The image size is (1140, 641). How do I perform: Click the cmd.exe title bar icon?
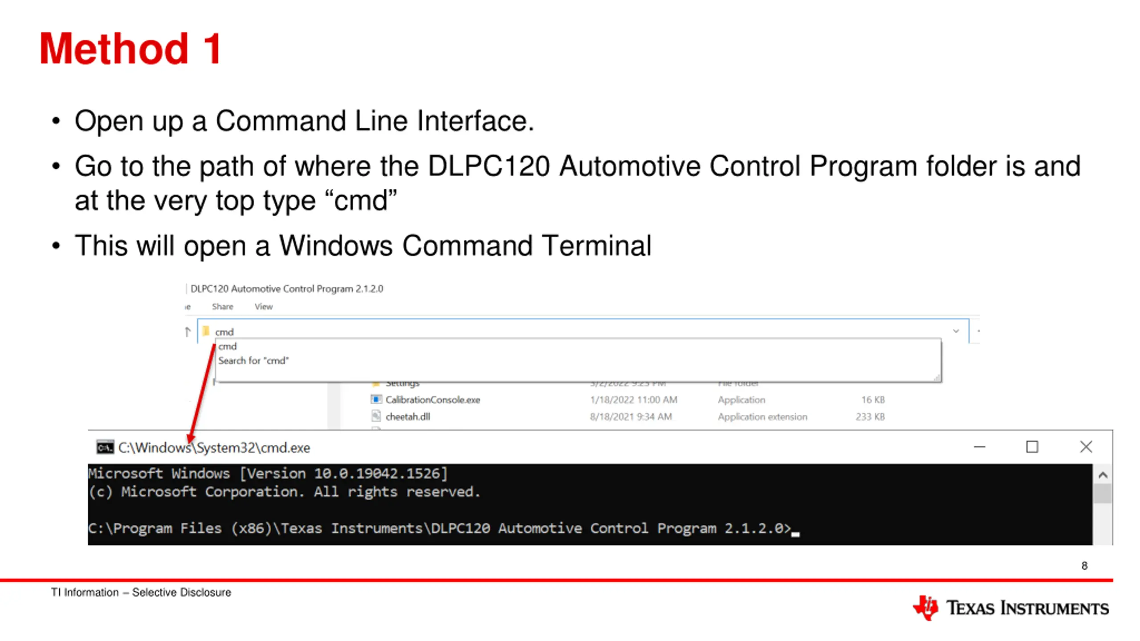coord(105,447)
